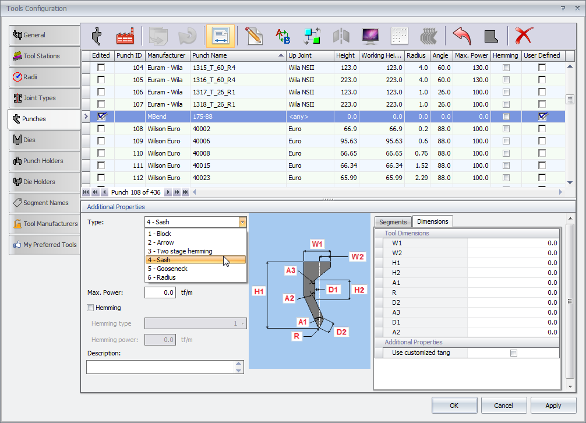Viewport: 586px width, 423px height.
Task: Click the Description text field
Action: [x=160, y=367]
